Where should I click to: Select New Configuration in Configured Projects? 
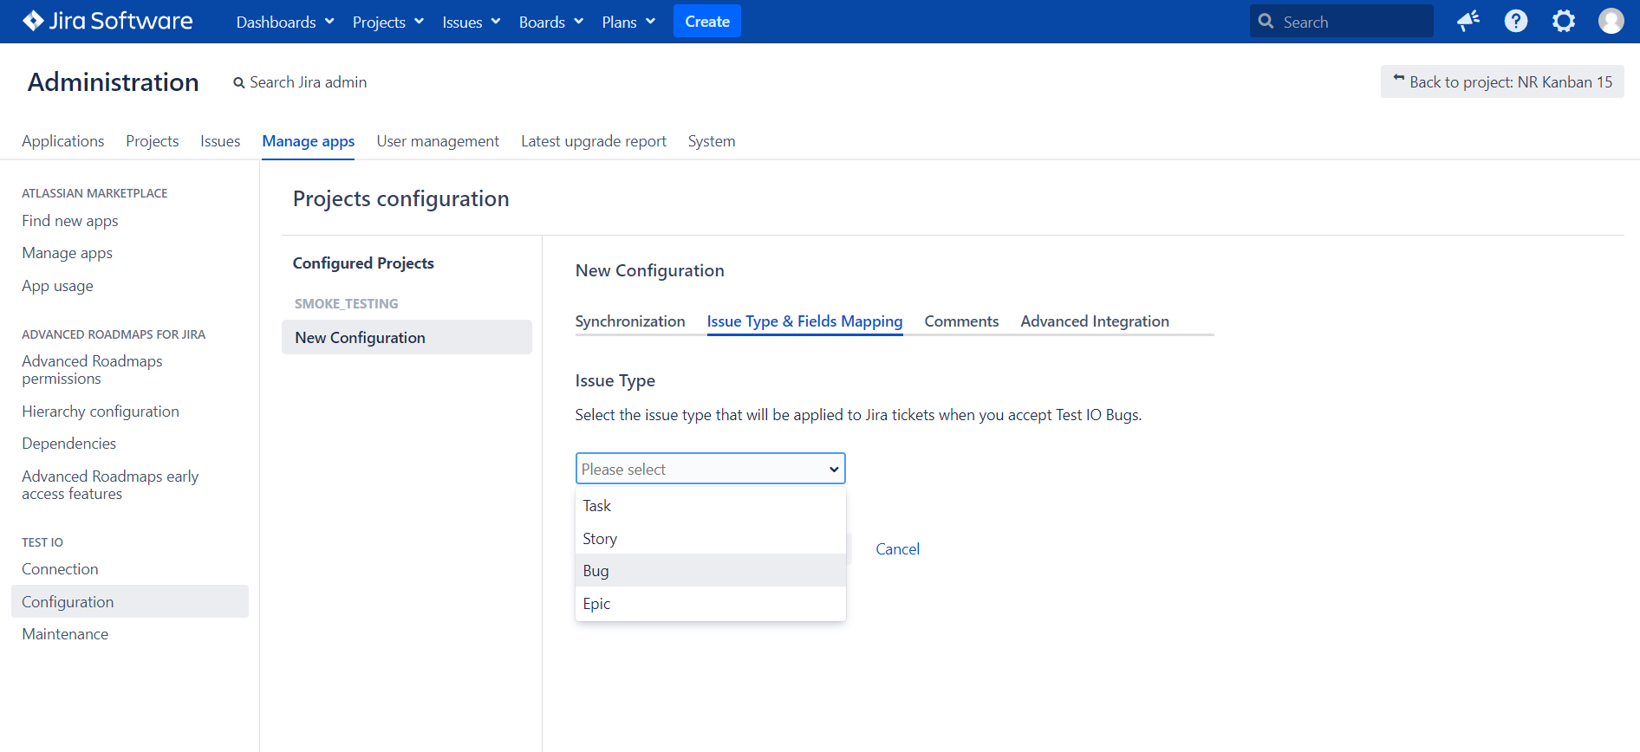pos(407,337)
